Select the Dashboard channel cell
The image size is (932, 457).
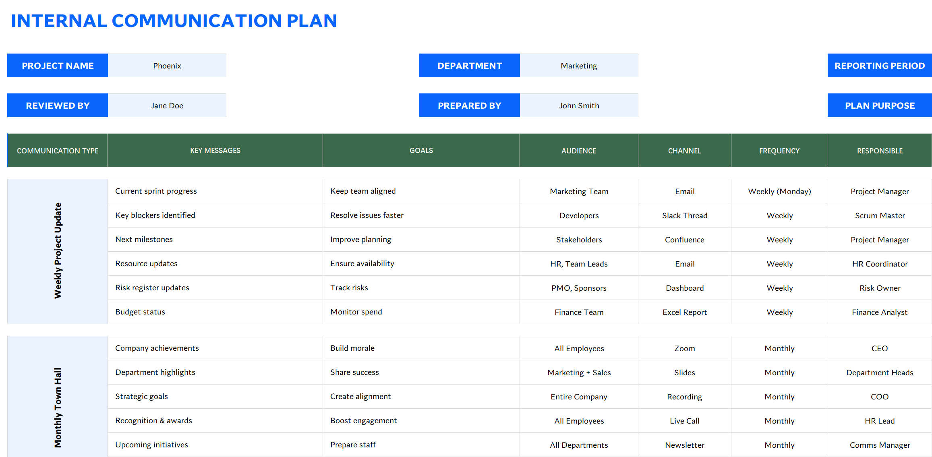685,288
